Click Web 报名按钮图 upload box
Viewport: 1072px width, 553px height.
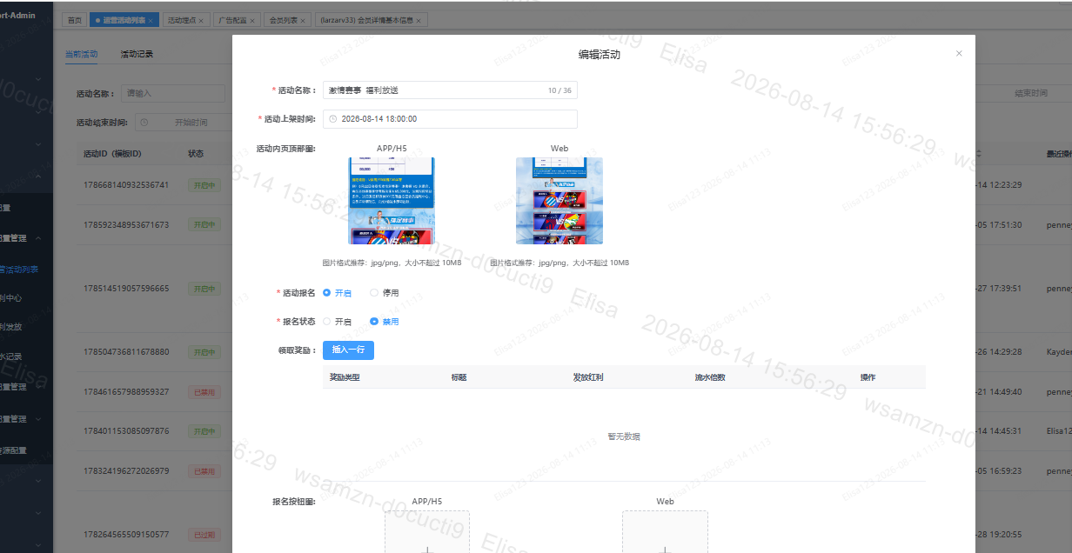click(665, 532)
